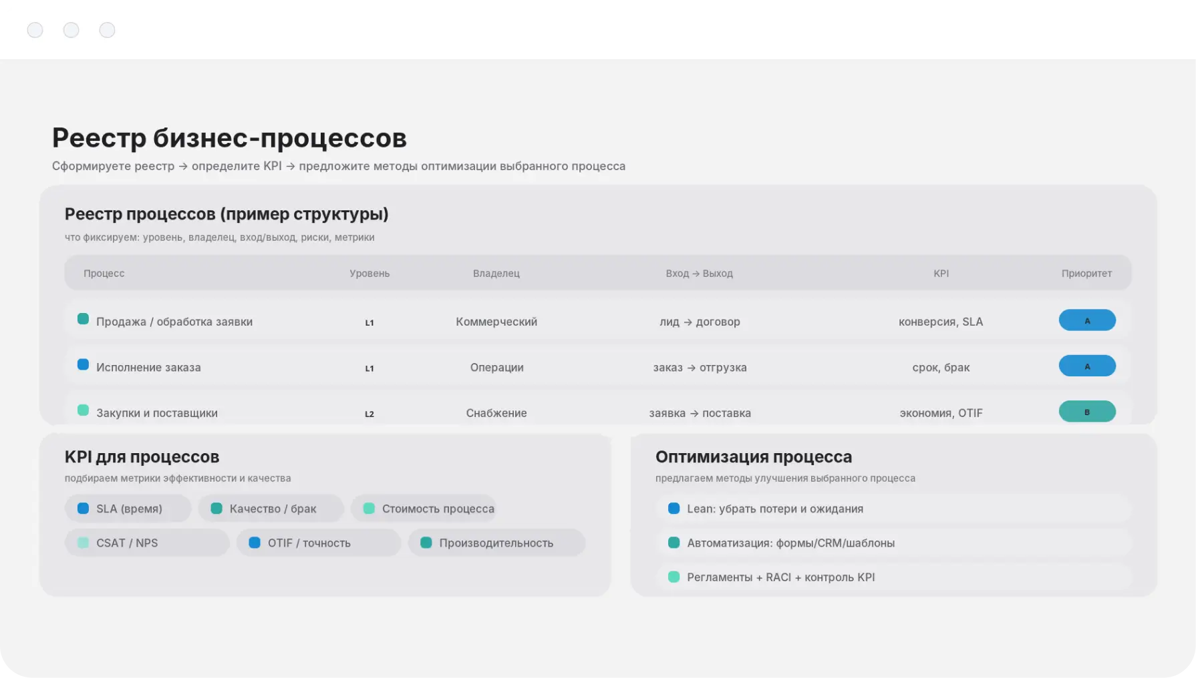Click the KPI column header
The height and width of the screenshot is (678, 1196).
[941, 273]
